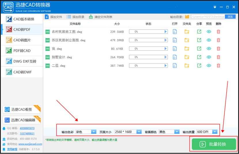Open folder icon for 二层.dwg
This screenshot has width=239, height=154.
187,65
